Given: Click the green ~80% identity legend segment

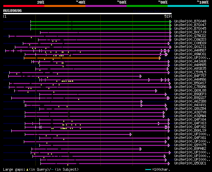Looking at the screenshot, I should (147, 6).
